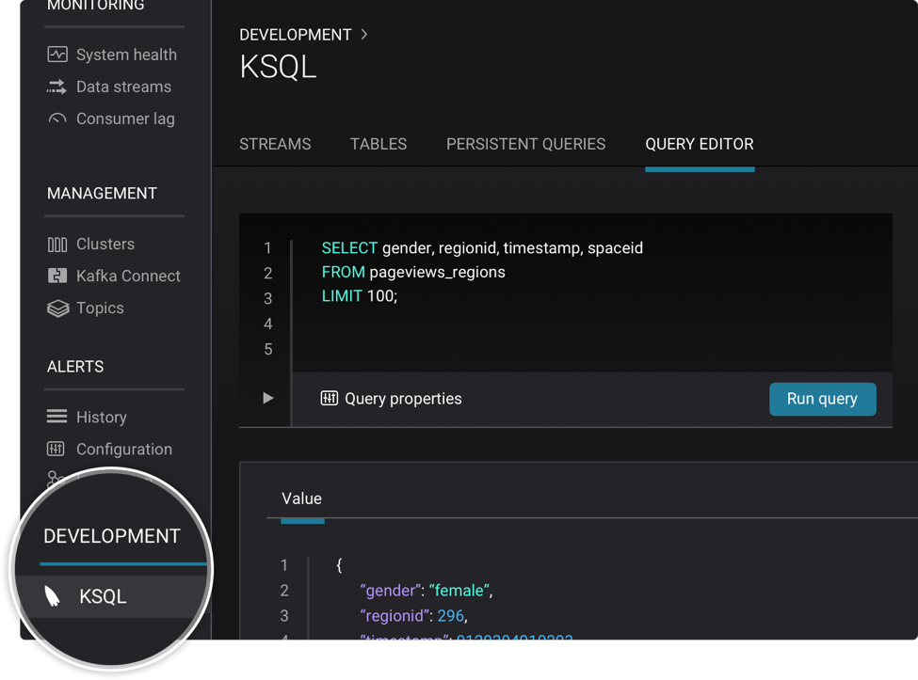Navigate to DEVELOPMENT via the breadcrumb
This screenshot has width=918, height=680.
click(x=296, y=34)
